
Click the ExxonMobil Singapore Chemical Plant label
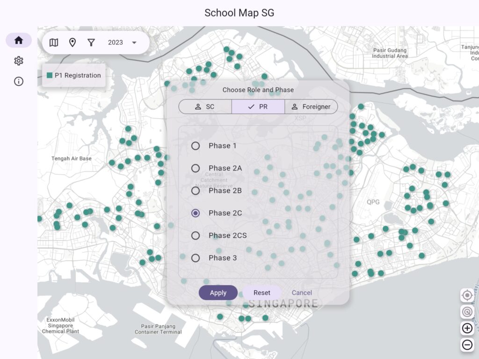[x=60, y=325]
